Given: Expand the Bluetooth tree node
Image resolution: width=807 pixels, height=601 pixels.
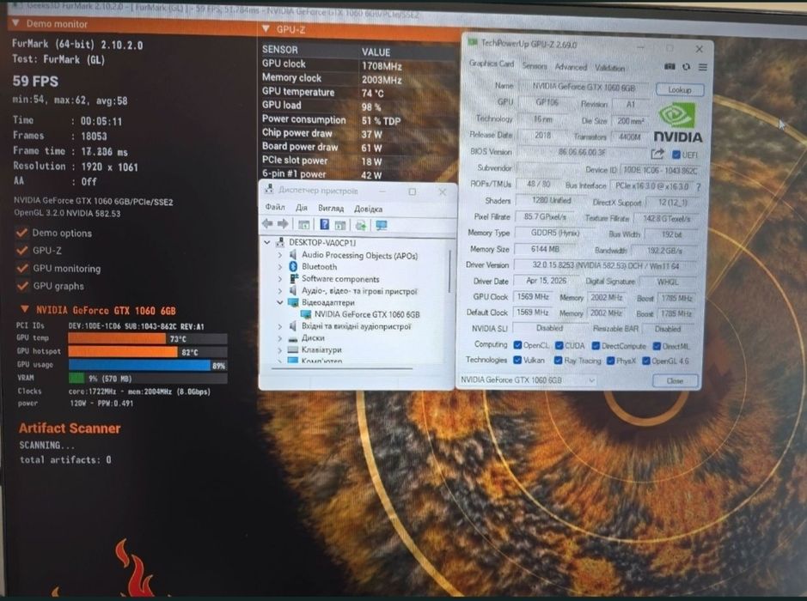Looking at the screenshot, I should coord(280,266).
